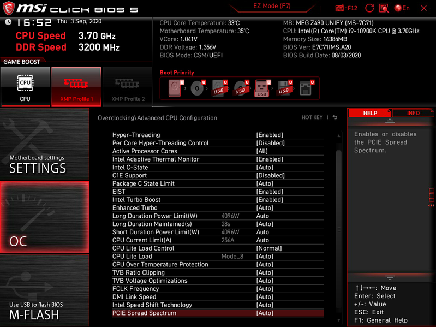Open the HOT KEY list

312,117
